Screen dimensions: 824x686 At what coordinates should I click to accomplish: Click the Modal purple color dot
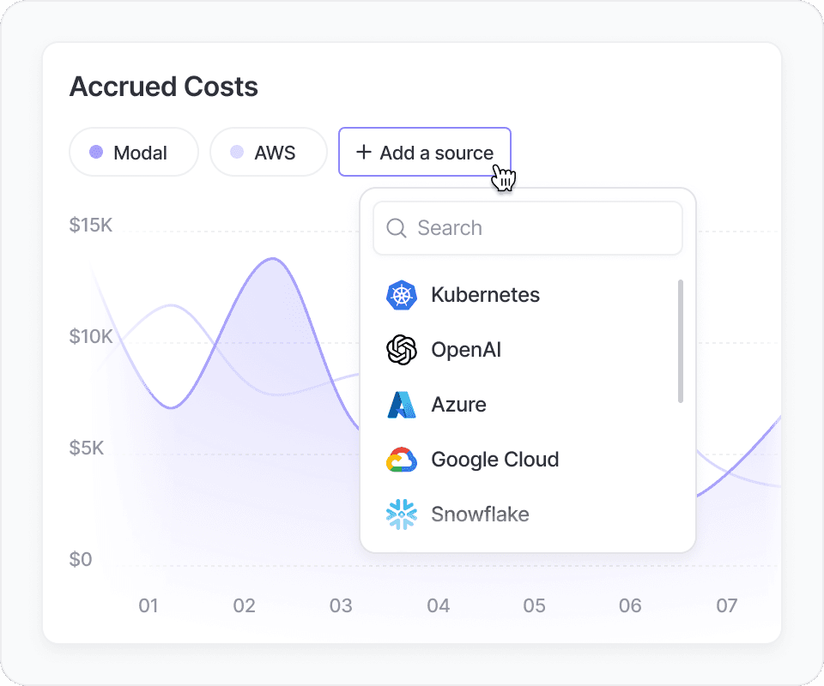pyautogui.click(x=96, y=153)
